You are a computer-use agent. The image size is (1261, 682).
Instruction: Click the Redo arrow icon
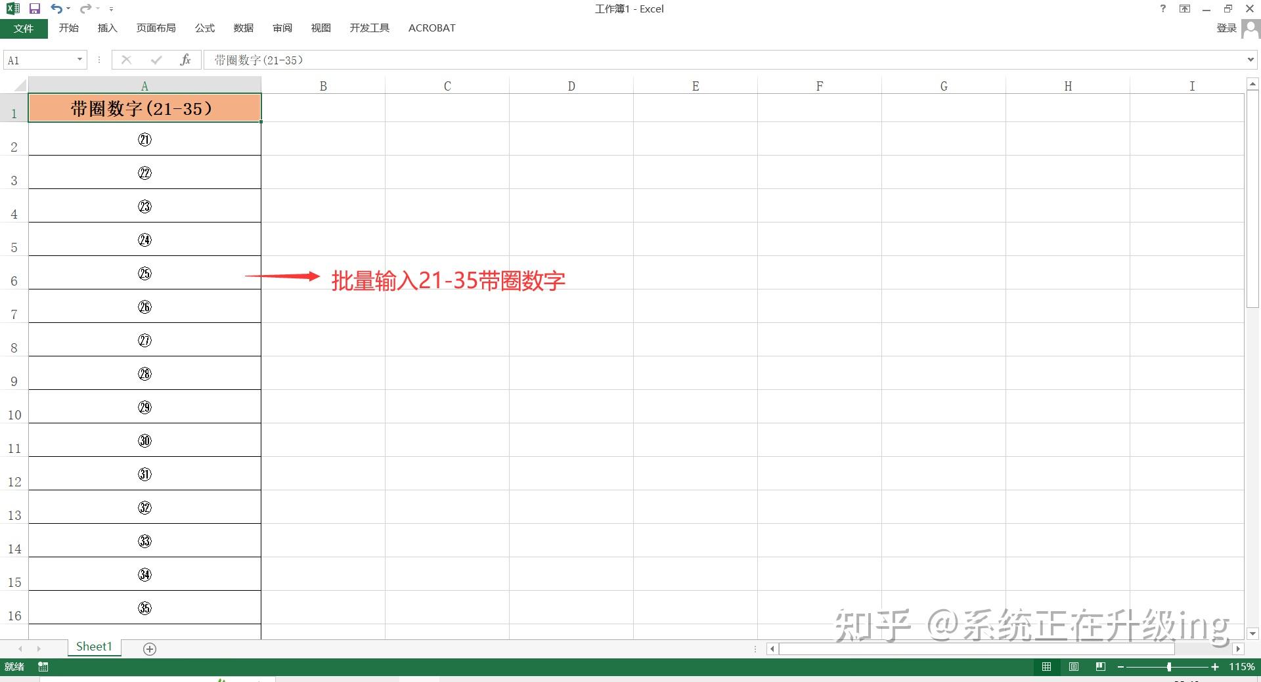85,9
